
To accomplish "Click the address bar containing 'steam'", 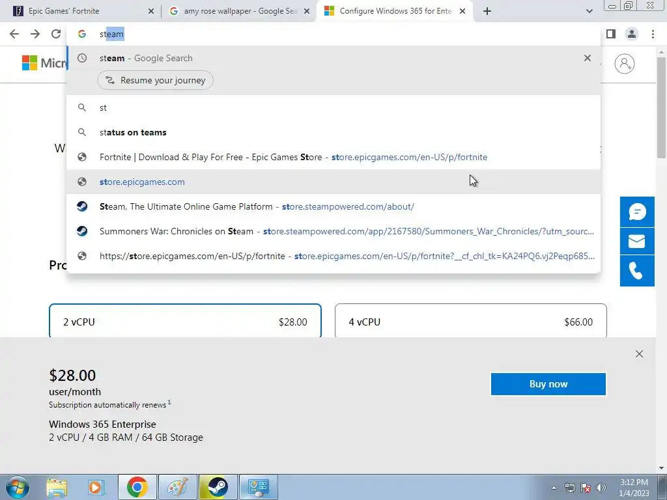I will pyautogui.click(x=333, y=34).
